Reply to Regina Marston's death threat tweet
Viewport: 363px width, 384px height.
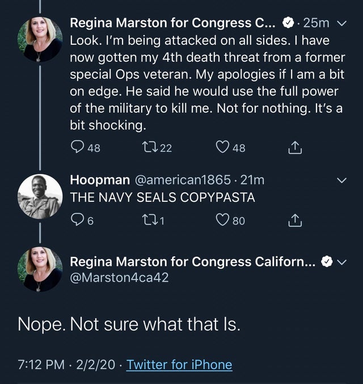78,149
